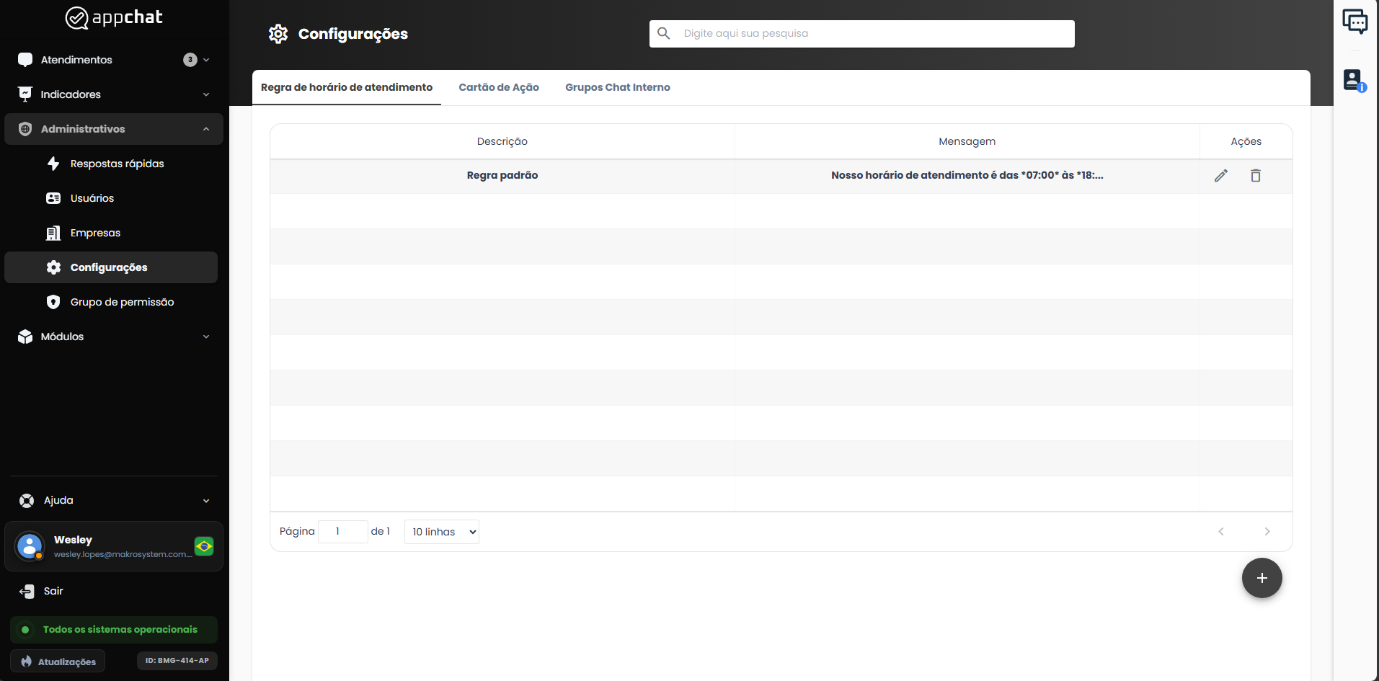Switch to Regra de horário de atendimento tab

click(x=347, y=87)
